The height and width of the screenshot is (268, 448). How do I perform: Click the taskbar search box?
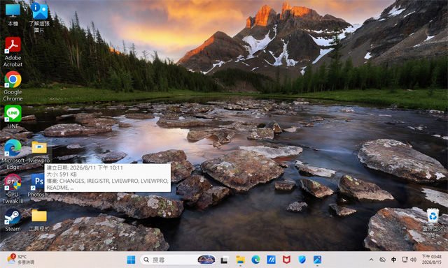178,260
